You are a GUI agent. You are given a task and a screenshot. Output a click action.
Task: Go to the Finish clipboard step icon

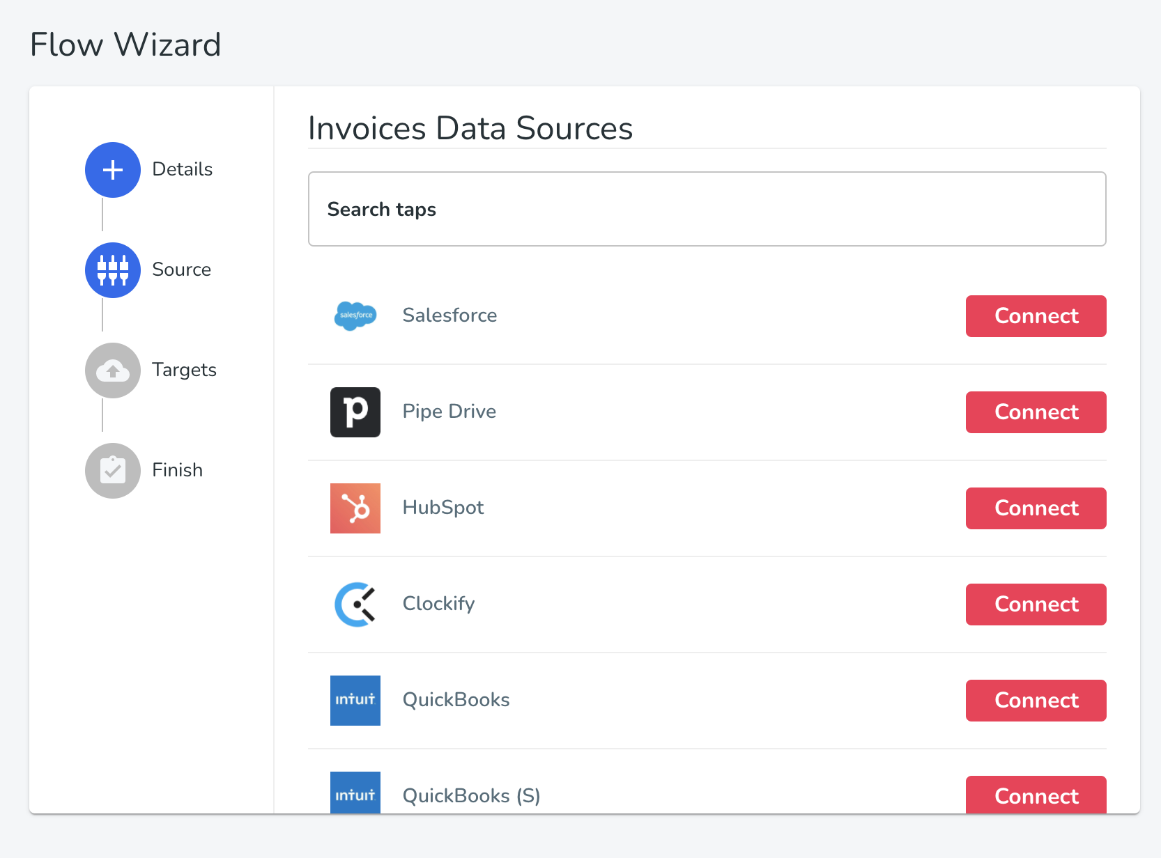113,471
